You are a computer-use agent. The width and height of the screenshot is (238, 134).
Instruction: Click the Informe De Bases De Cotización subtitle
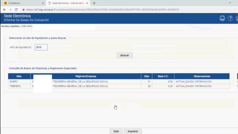pyautogui.click(x=26, y=20)
